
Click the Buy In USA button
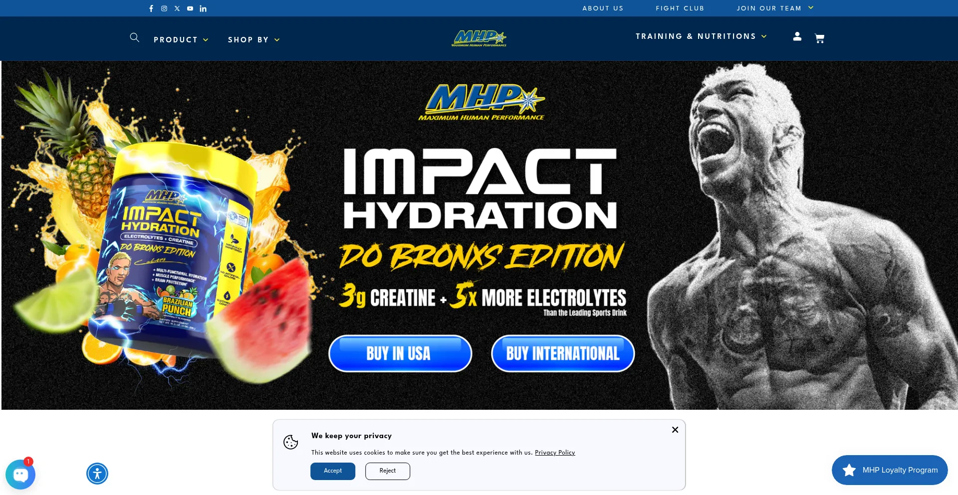pyautogui.click(x=400, y=353)
